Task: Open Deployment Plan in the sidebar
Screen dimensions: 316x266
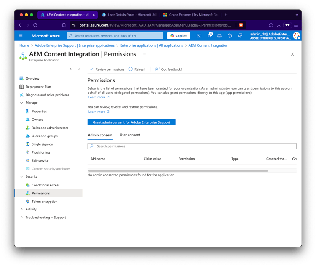Action: point(38,87)
